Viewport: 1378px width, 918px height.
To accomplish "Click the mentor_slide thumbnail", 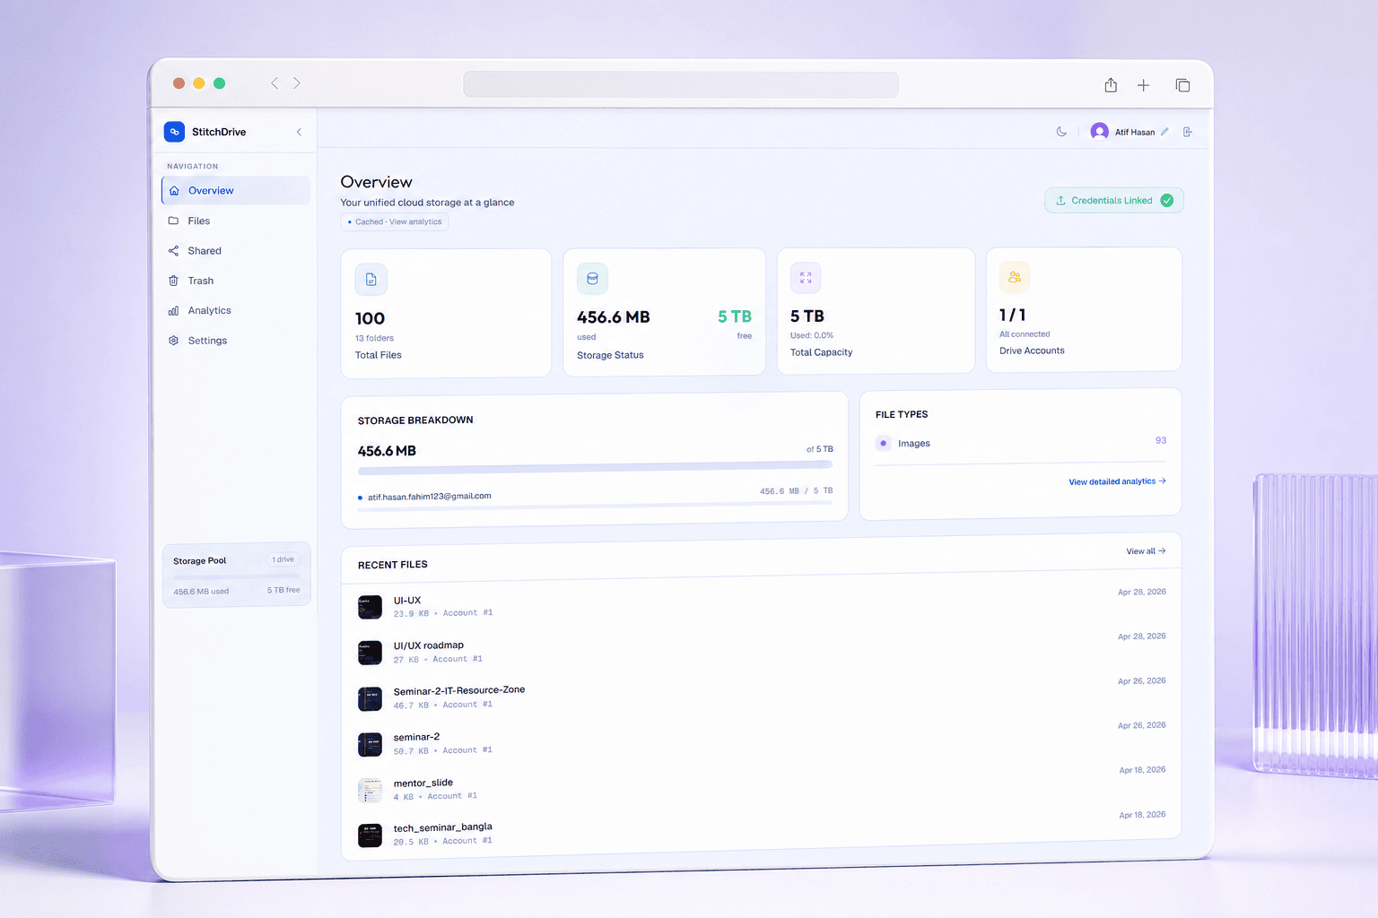I will click(x=370, y=790).
